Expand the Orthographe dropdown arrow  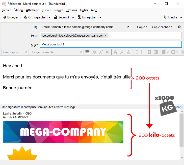[49, 17]
